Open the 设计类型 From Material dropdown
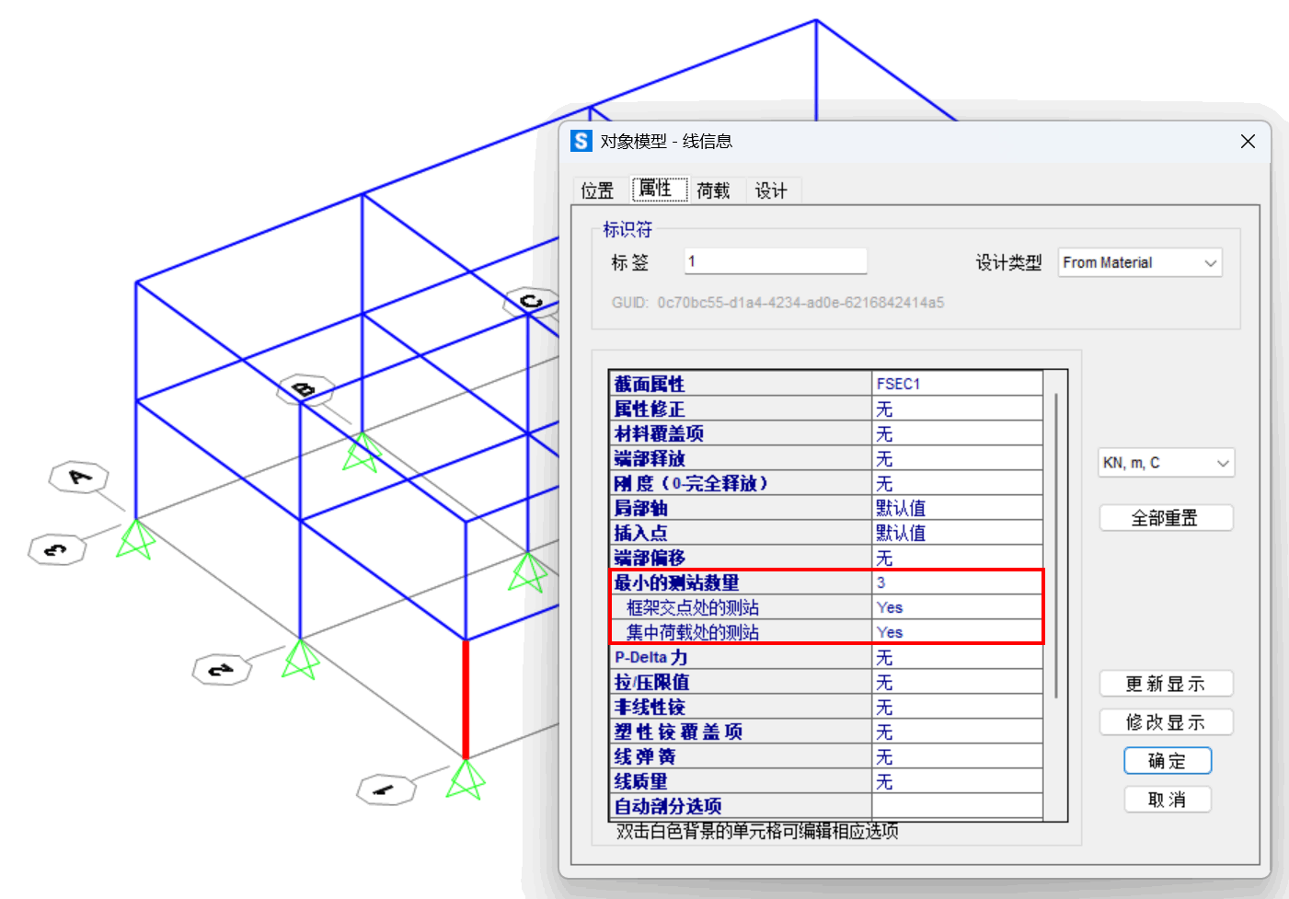 click(x=1139, y=263)
